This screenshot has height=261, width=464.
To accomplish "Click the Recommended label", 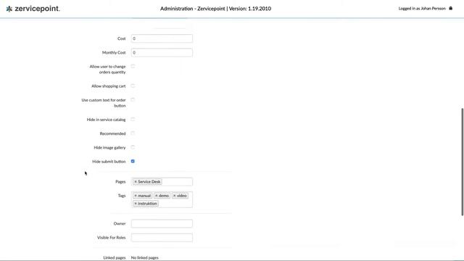I will click(113, 133).
